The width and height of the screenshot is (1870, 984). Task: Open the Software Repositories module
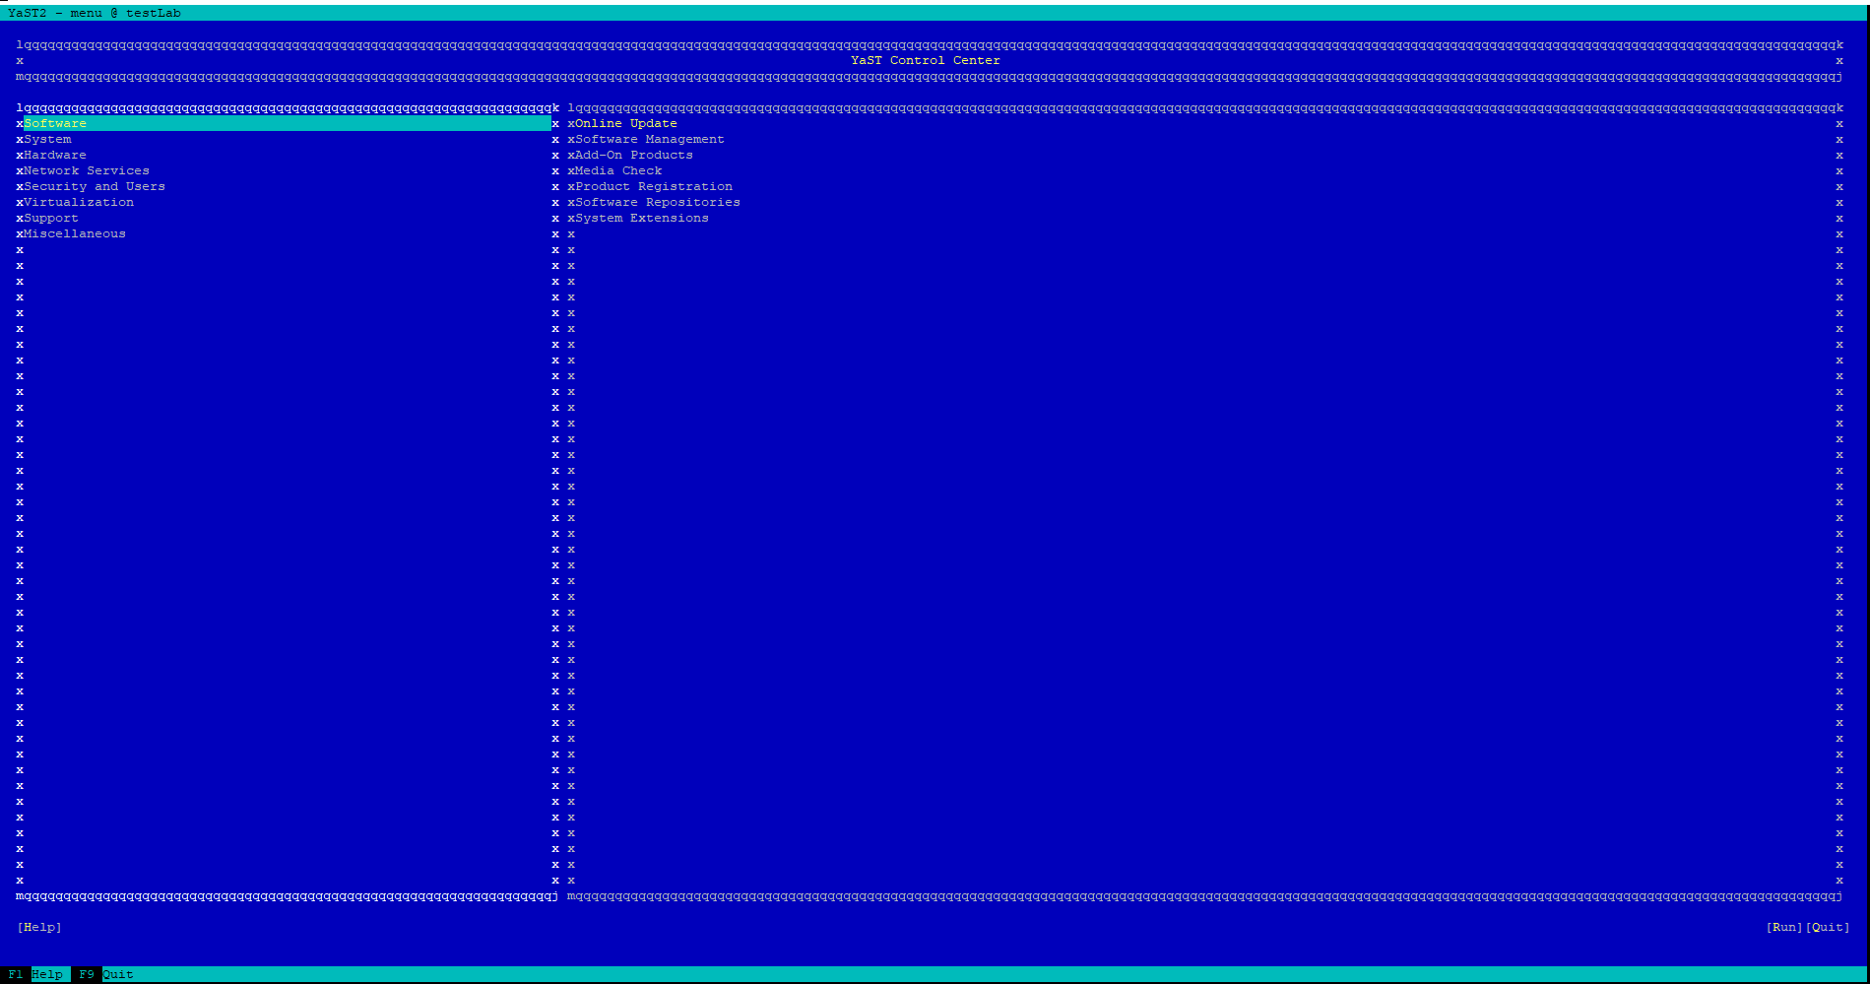pos(658,203)
